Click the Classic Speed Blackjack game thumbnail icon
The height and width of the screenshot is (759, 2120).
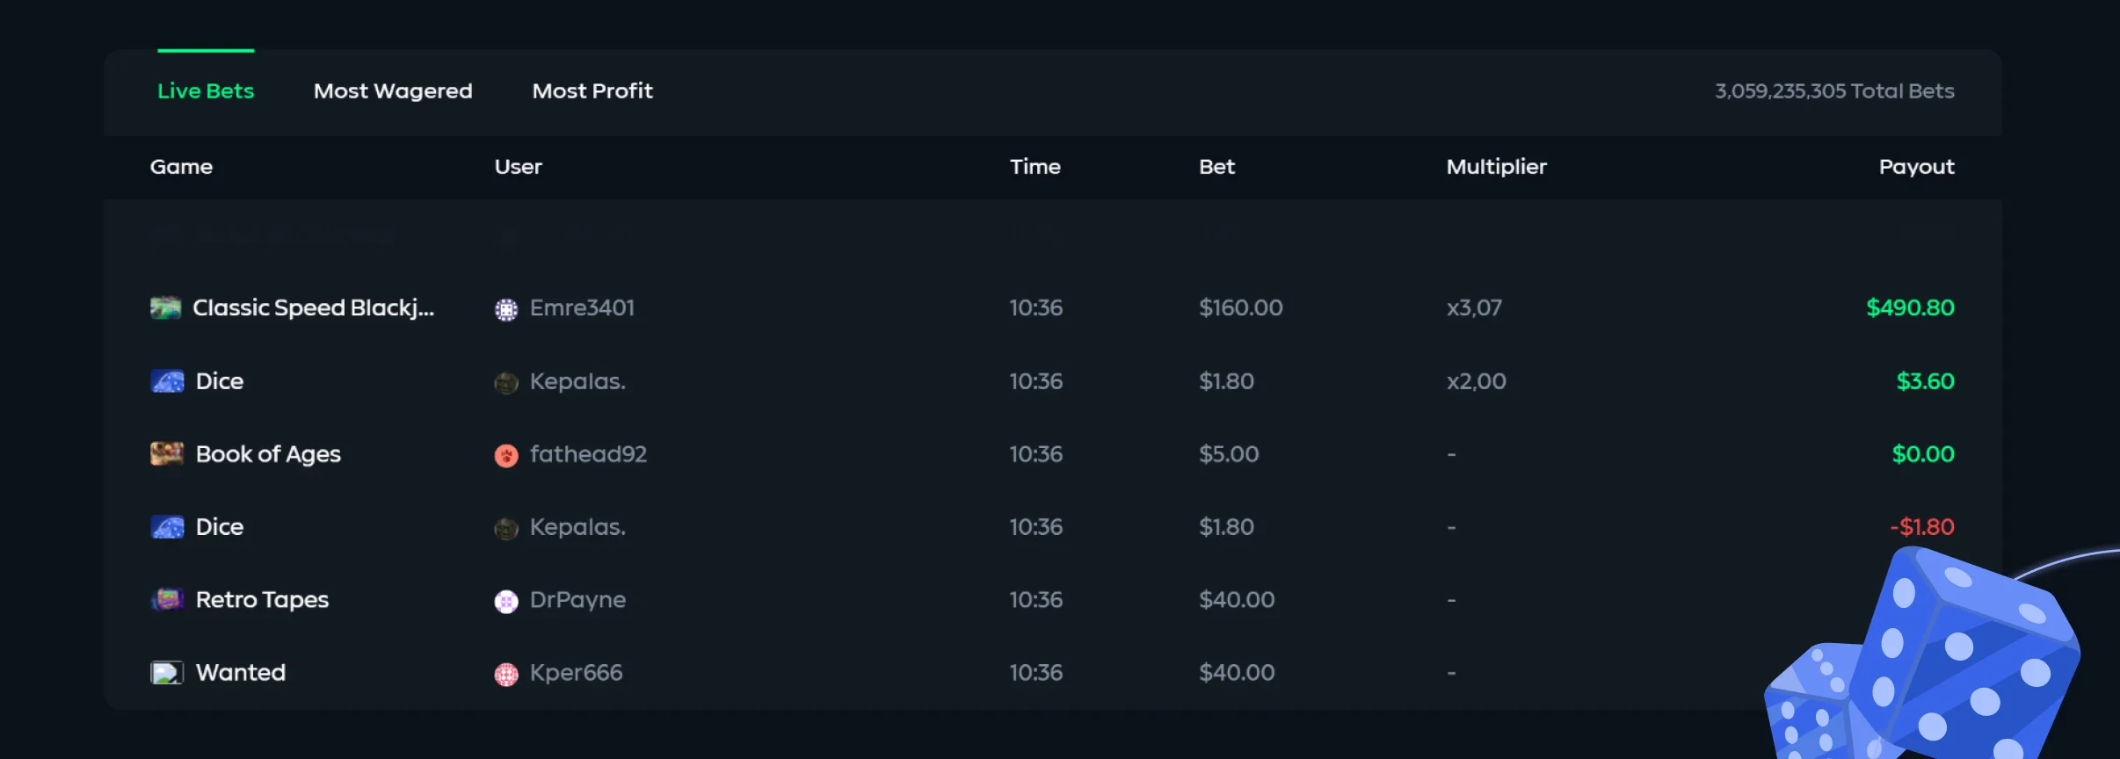(x=165, y=308)
